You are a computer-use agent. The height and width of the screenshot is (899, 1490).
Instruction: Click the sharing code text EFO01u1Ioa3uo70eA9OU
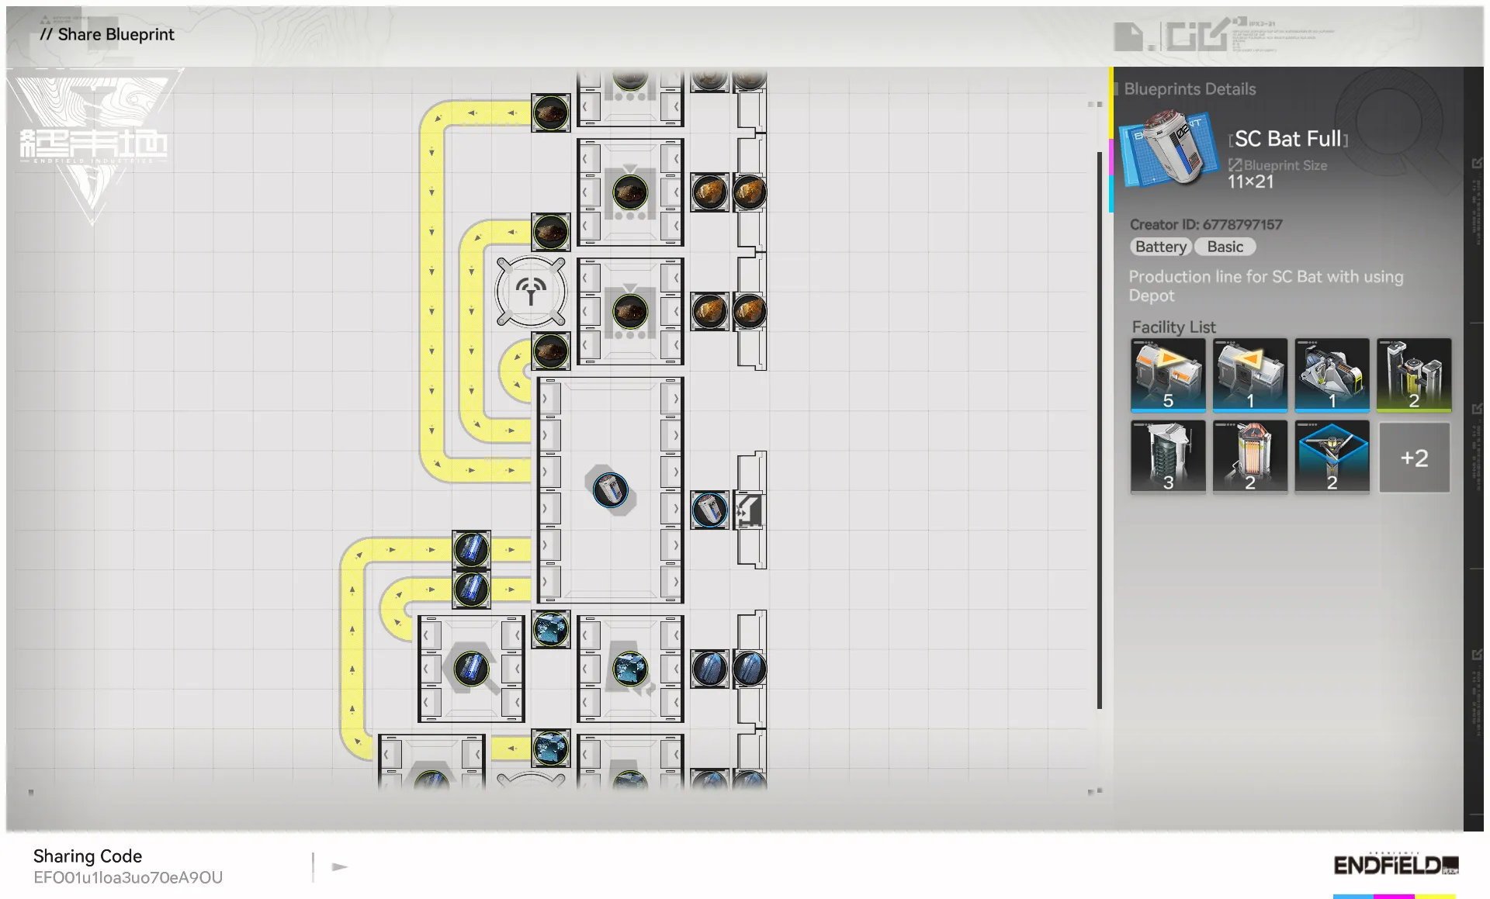point(128,877)
